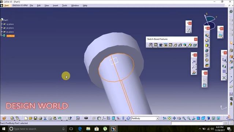Choose the Groove feature icon
Viewport: 234px width, 132px height.
tap(166, 45)
